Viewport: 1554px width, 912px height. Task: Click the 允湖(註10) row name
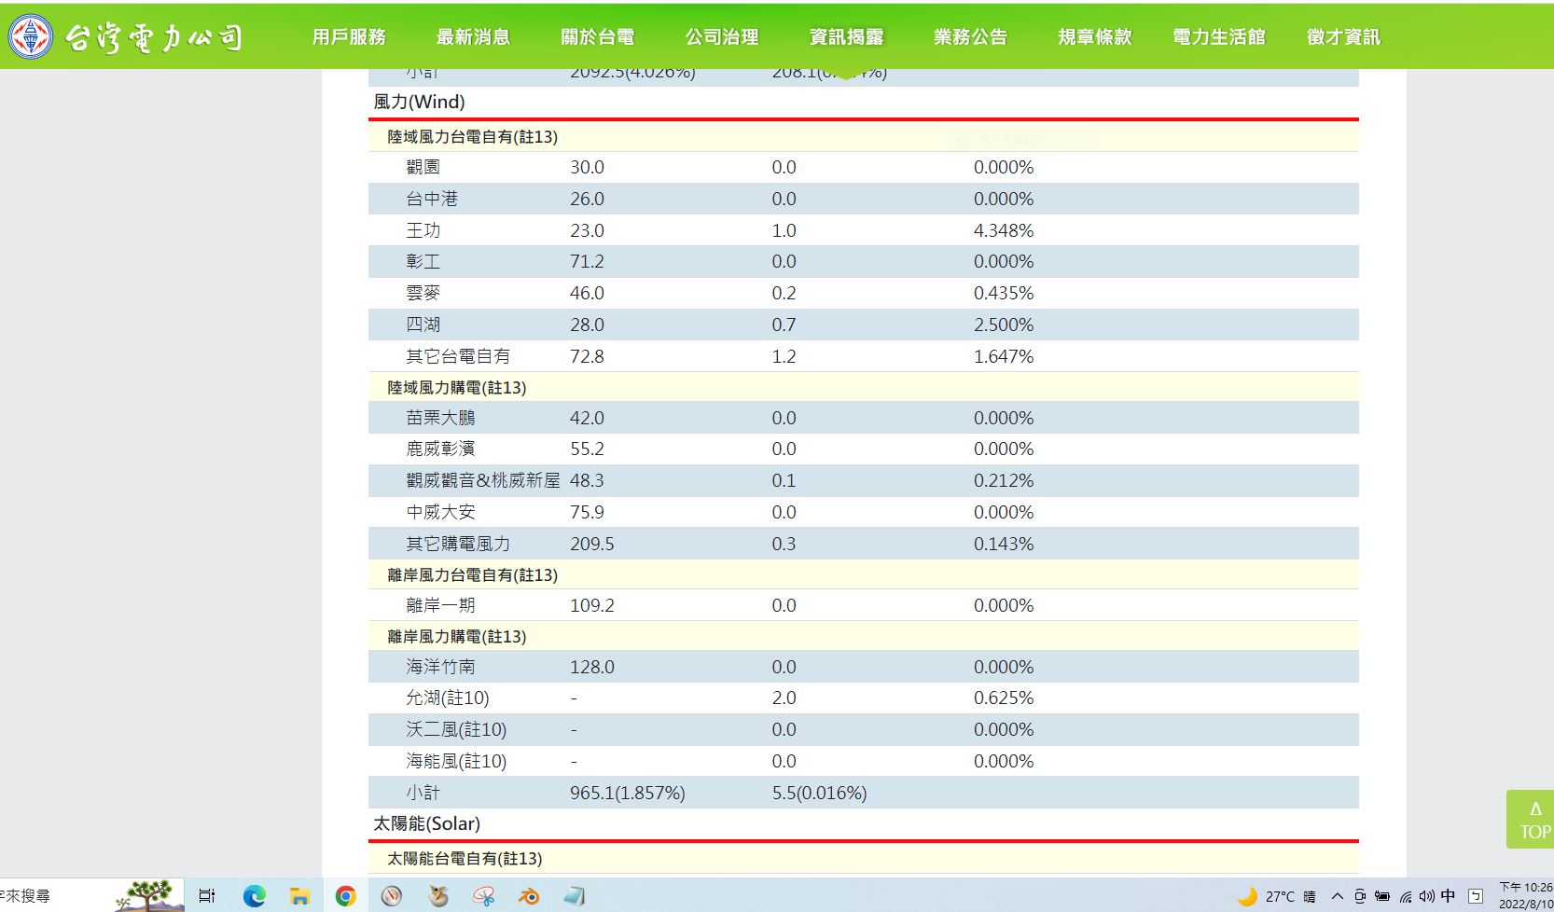pyautogui.click(x=448, y=698)
